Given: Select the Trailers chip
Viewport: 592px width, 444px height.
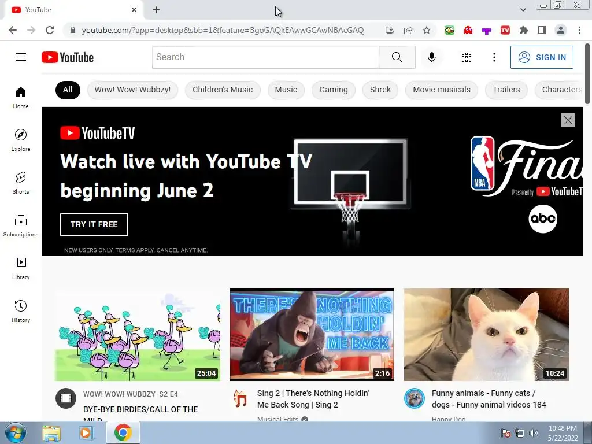Looking at the screenshot, I should pyautogui.click(x=506, y=90).
